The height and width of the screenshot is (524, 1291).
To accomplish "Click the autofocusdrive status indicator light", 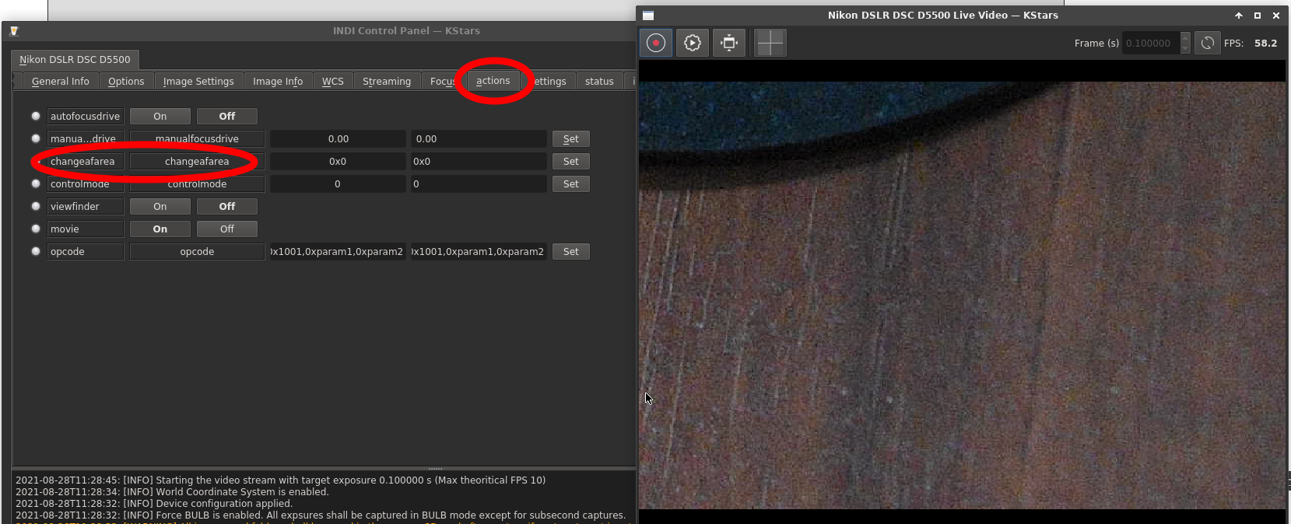I will click(x=36, y=117).
